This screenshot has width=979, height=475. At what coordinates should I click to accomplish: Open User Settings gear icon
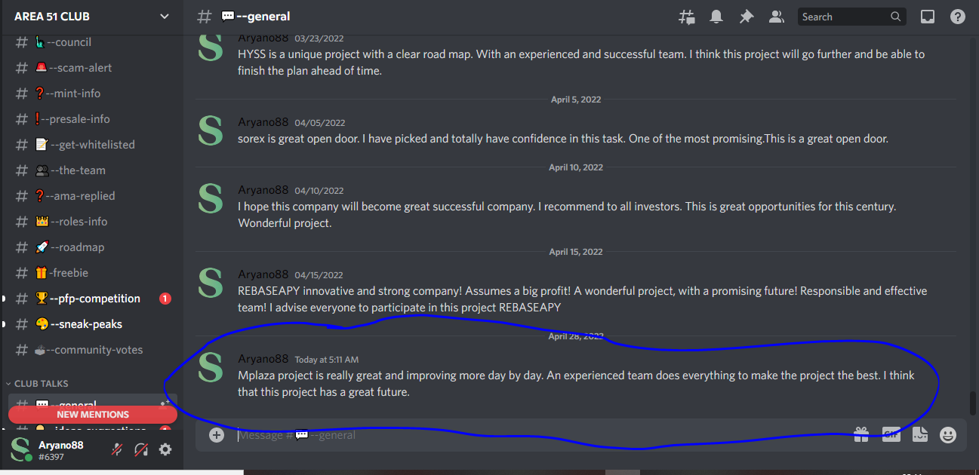(x=165, y=449)
